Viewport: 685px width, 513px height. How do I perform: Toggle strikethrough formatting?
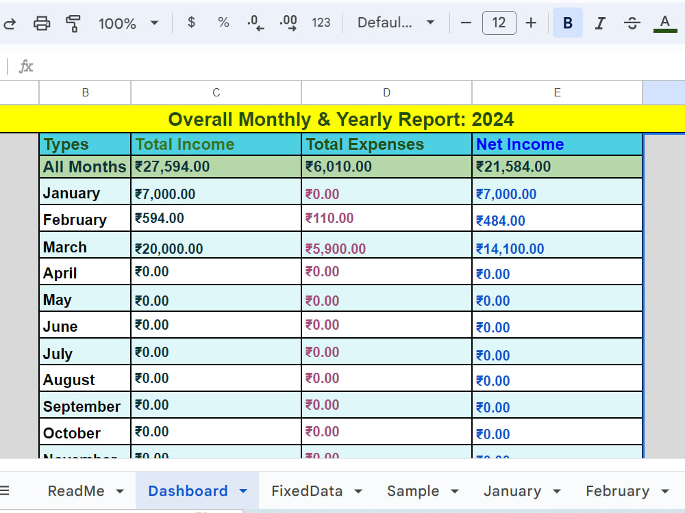click(x=632, y=23)
